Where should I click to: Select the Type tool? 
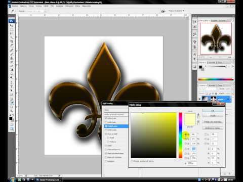pos(12,86)
